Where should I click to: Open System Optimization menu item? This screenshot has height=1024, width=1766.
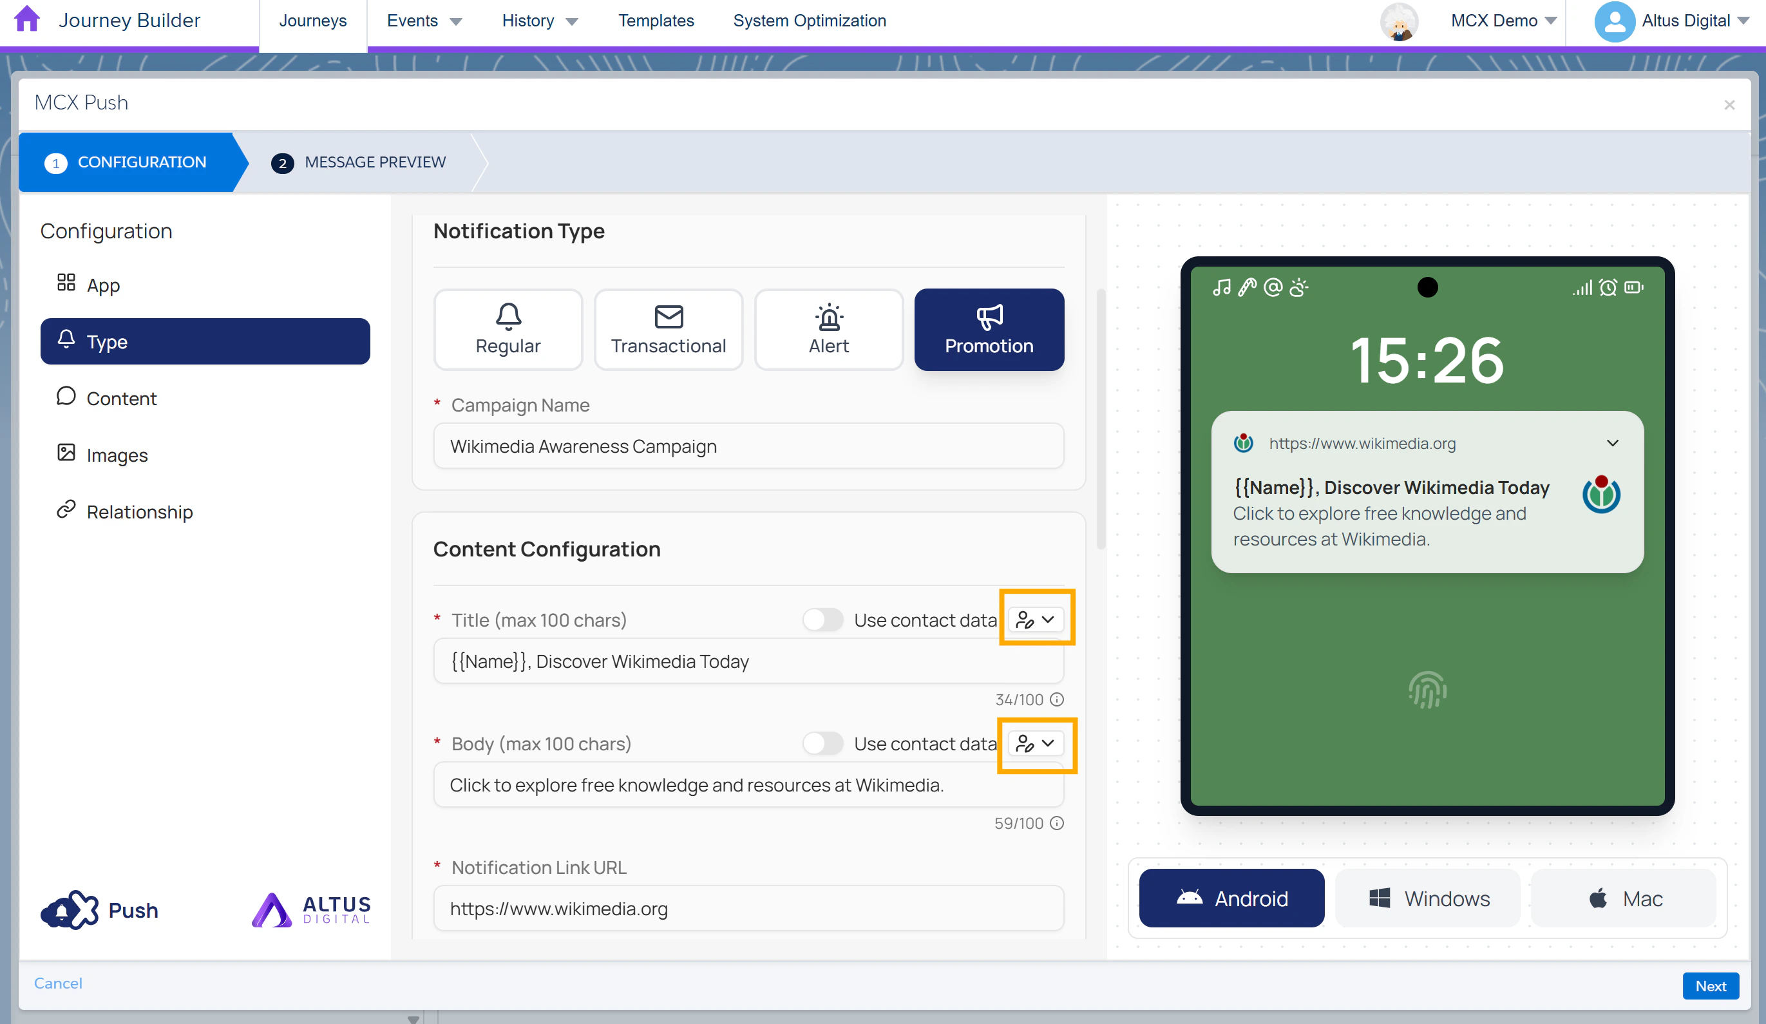(810, 21)
